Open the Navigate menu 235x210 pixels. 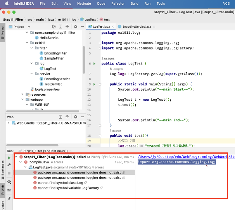84,3
